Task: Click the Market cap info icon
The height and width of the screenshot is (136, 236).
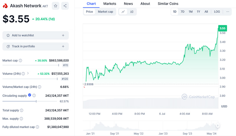Action: pyautogui.click(x=20, y=61)
